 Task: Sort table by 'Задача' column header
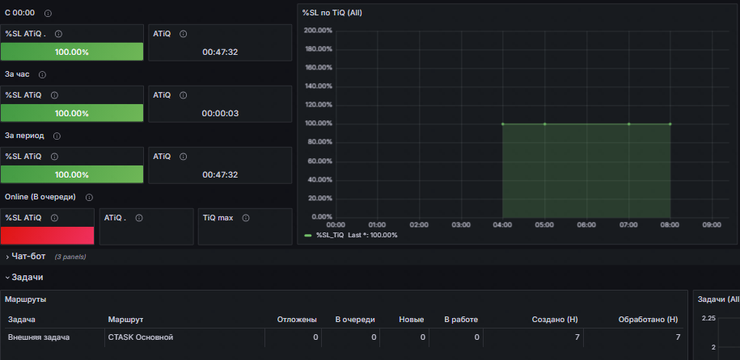point(22,320)
